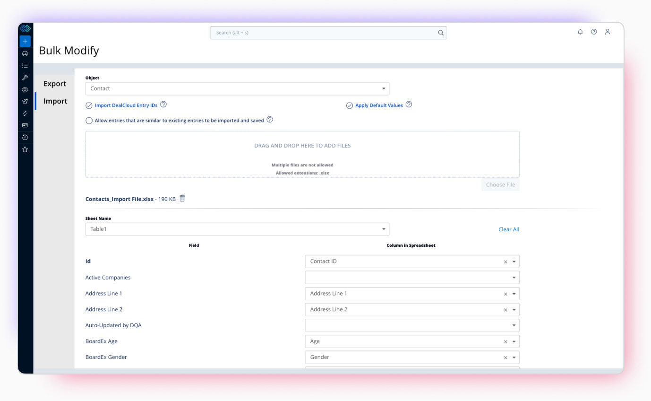Click the paper plane icon in the sidebar
This screenshot has height=401, width=651.
25,101
